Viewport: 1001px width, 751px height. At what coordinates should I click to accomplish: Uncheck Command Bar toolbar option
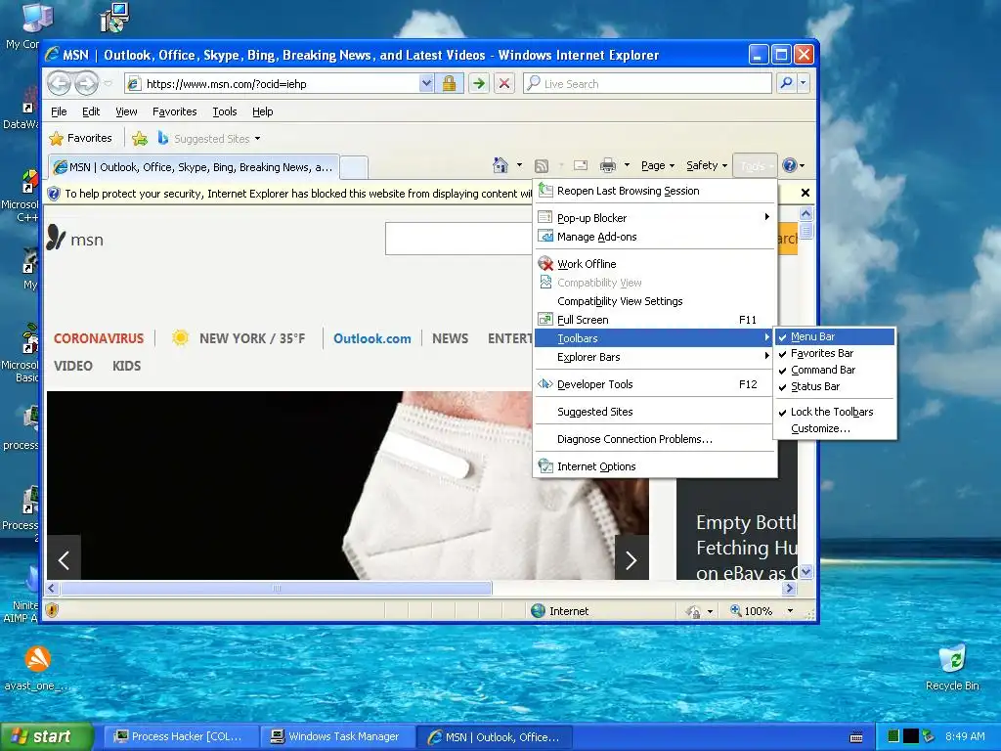pos(835,370)
